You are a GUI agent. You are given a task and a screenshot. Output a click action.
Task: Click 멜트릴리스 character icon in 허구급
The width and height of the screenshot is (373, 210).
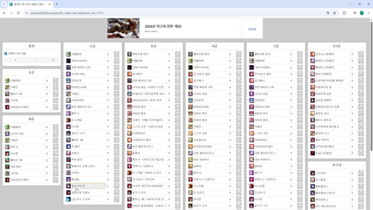[x=313, y=186]
